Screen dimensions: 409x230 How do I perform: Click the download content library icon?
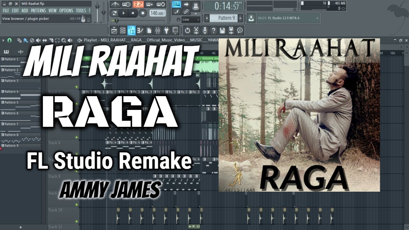(x=251, y=18)
